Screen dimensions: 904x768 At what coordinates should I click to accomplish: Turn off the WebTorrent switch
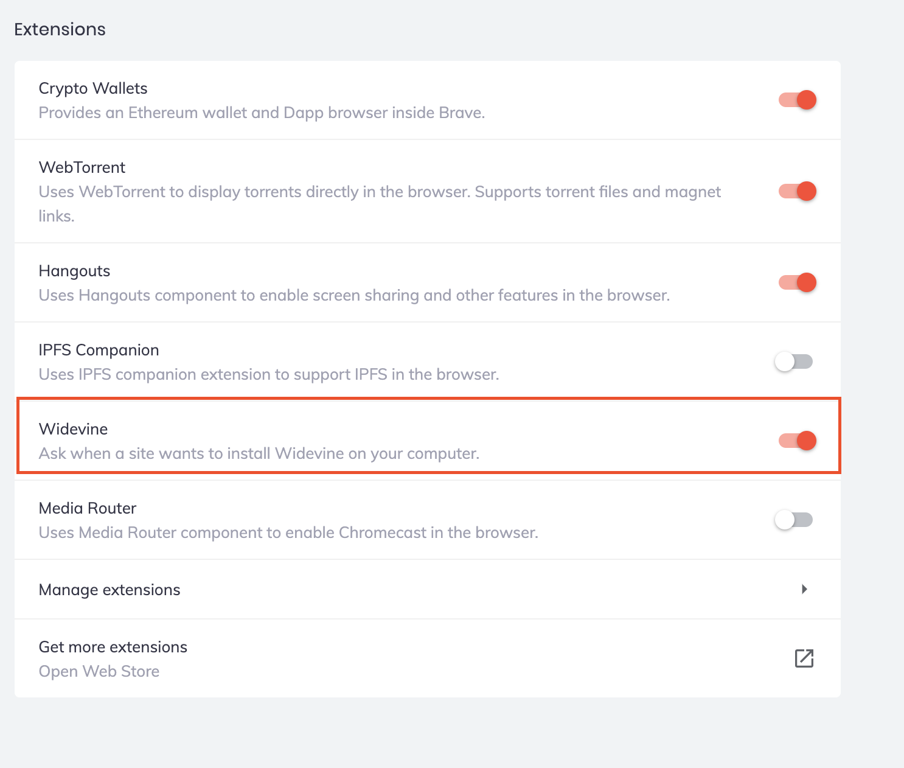coord(797,191)
